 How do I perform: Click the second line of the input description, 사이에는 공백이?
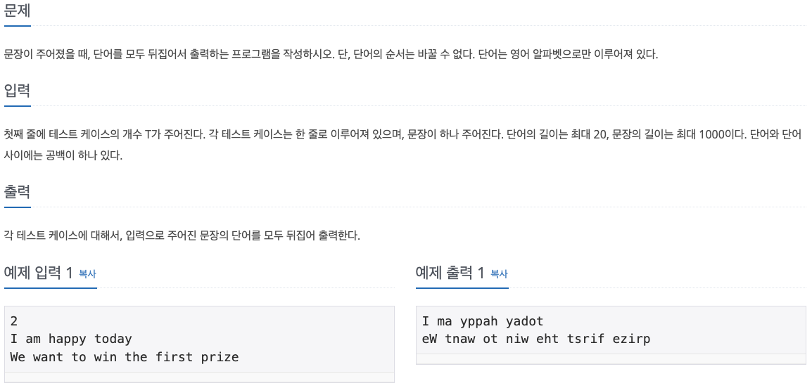coord(63,155)
